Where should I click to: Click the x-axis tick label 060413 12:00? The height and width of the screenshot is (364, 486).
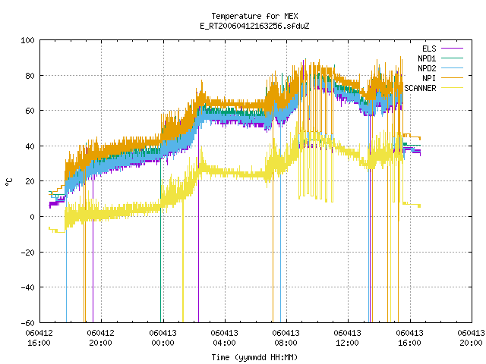pos(348,338)
